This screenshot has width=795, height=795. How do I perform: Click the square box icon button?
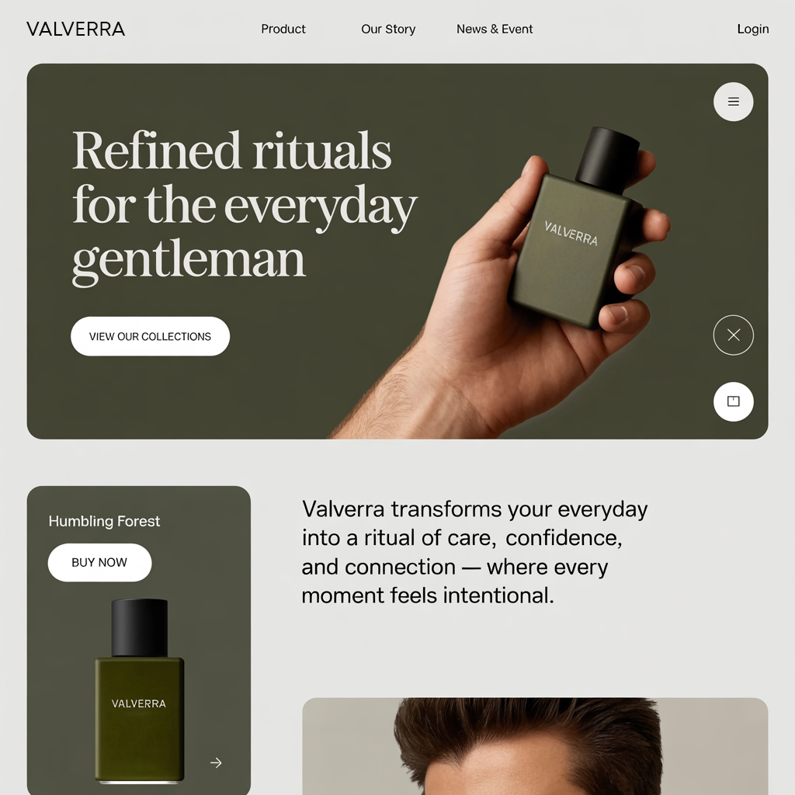click(733, 401)
